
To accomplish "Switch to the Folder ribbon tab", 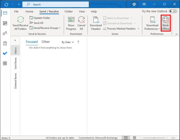I will click(x=69, y=11).
